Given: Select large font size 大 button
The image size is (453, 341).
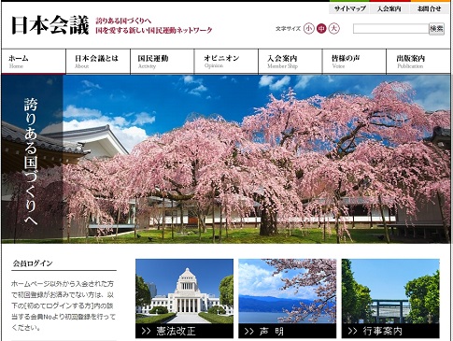Looking at the screenshot, I should tap(333, 29).
